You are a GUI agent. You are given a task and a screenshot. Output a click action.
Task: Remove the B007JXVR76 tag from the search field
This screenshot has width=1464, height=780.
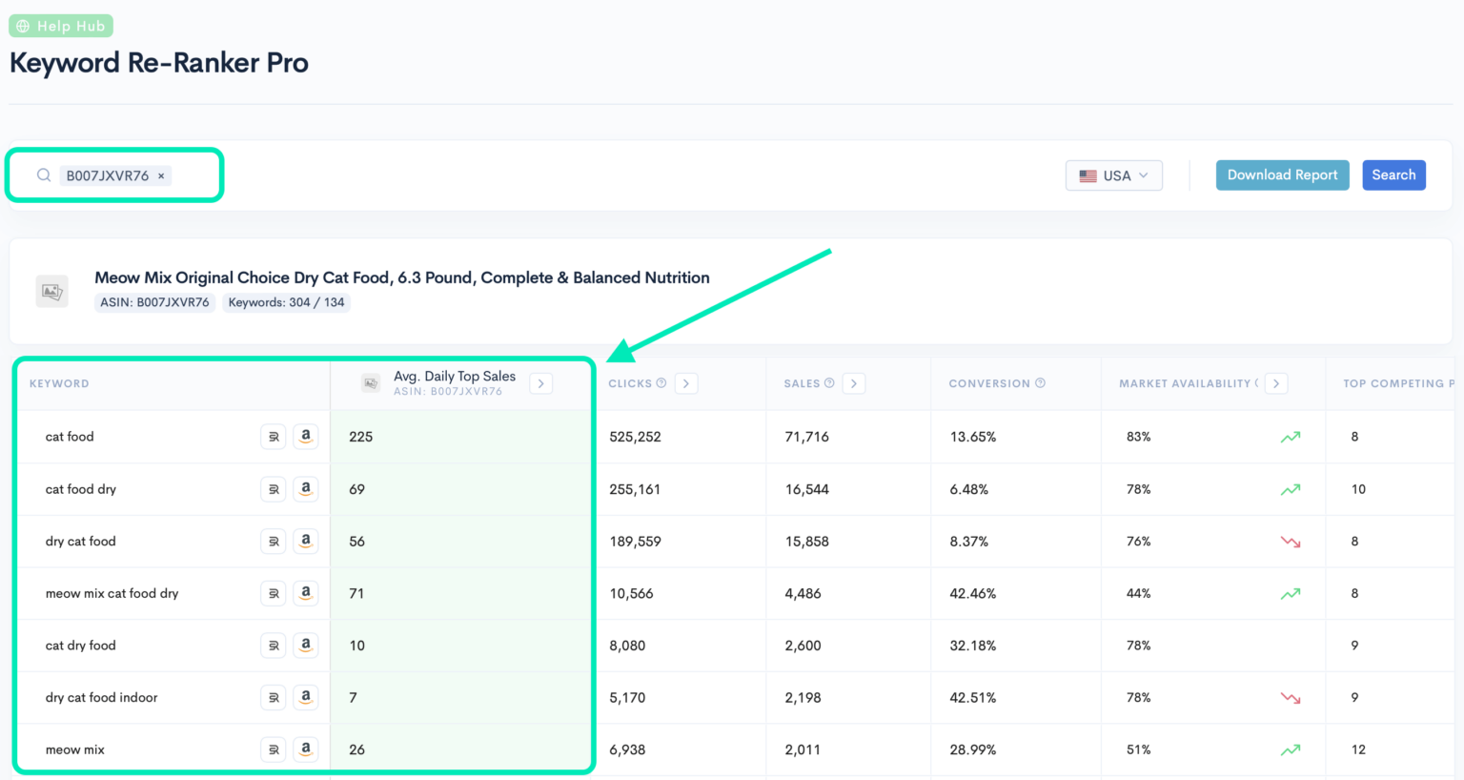pos(160,175)
